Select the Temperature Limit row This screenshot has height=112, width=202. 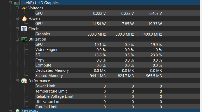pos(118,91)
